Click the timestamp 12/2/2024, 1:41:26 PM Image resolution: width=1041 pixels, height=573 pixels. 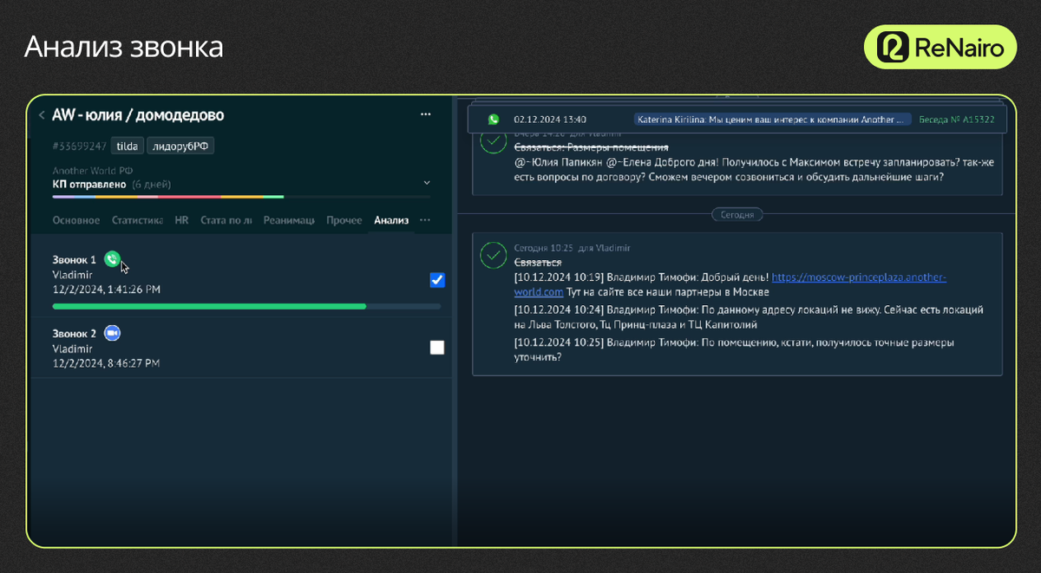click(106, 289)
